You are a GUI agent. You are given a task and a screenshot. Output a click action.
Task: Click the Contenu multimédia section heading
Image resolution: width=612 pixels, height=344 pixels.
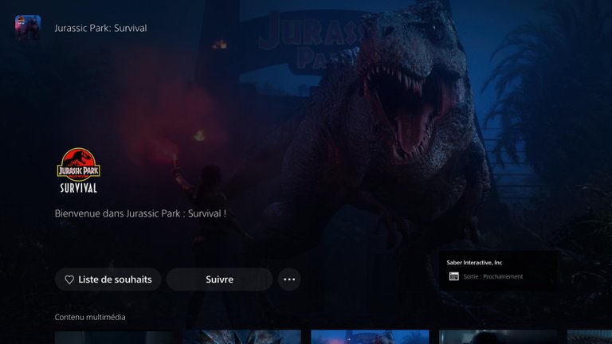[x=90, y=317]
